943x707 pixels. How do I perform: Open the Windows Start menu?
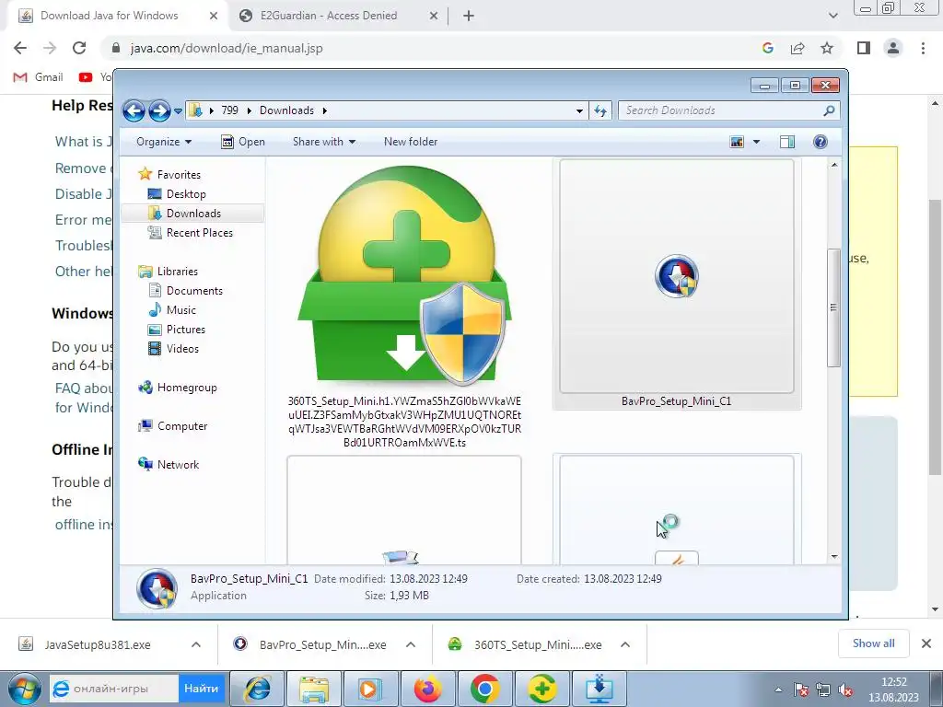24,689
